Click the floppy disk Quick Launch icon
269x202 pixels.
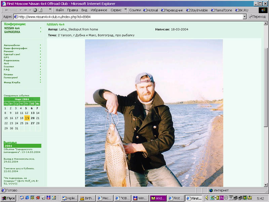pyautogui.click(x=48, y=198)
